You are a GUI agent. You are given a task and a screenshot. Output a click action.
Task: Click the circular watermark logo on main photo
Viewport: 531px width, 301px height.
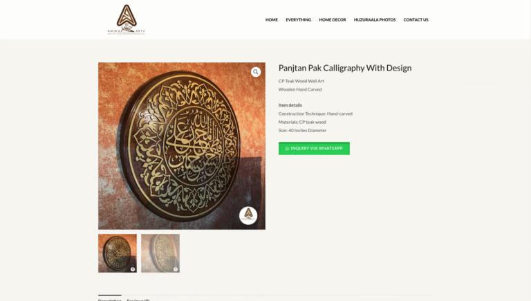coord(248,216)
